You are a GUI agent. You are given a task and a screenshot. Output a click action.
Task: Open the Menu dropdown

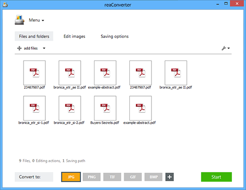[x=36, y=20]
